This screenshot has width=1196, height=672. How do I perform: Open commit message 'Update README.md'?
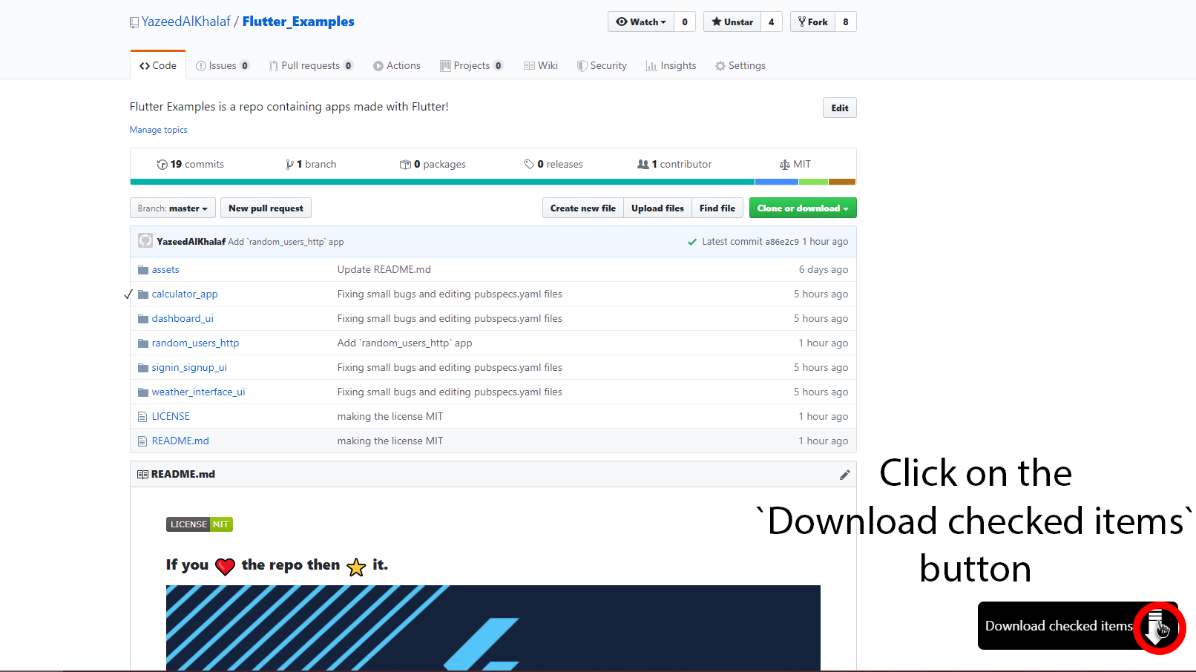[384, 270]
